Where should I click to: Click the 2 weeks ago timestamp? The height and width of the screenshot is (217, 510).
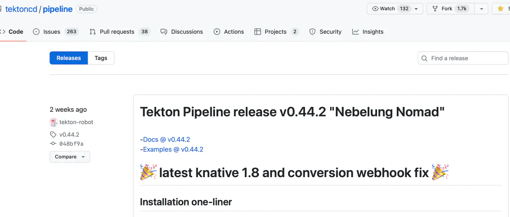pos(68,109)
